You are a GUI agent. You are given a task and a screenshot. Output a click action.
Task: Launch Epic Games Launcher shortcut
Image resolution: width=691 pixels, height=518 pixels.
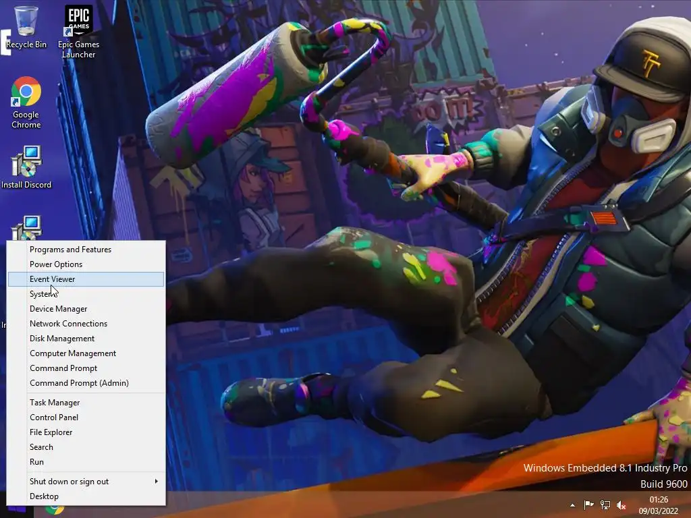(x=78, y=32)
